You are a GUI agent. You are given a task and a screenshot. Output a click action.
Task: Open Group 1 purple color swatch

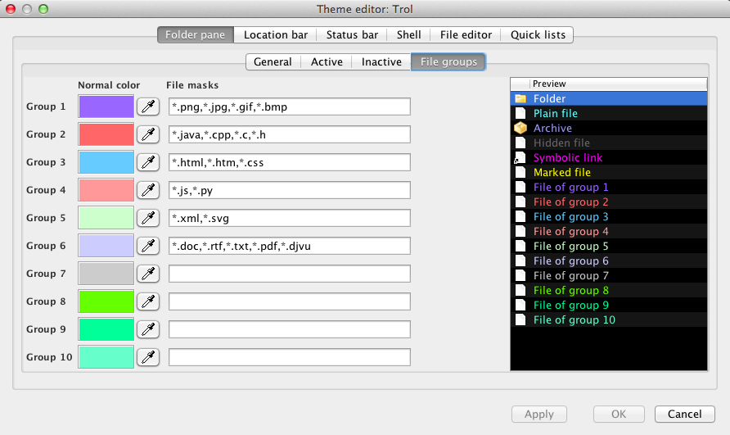click(x=106, y=106)
